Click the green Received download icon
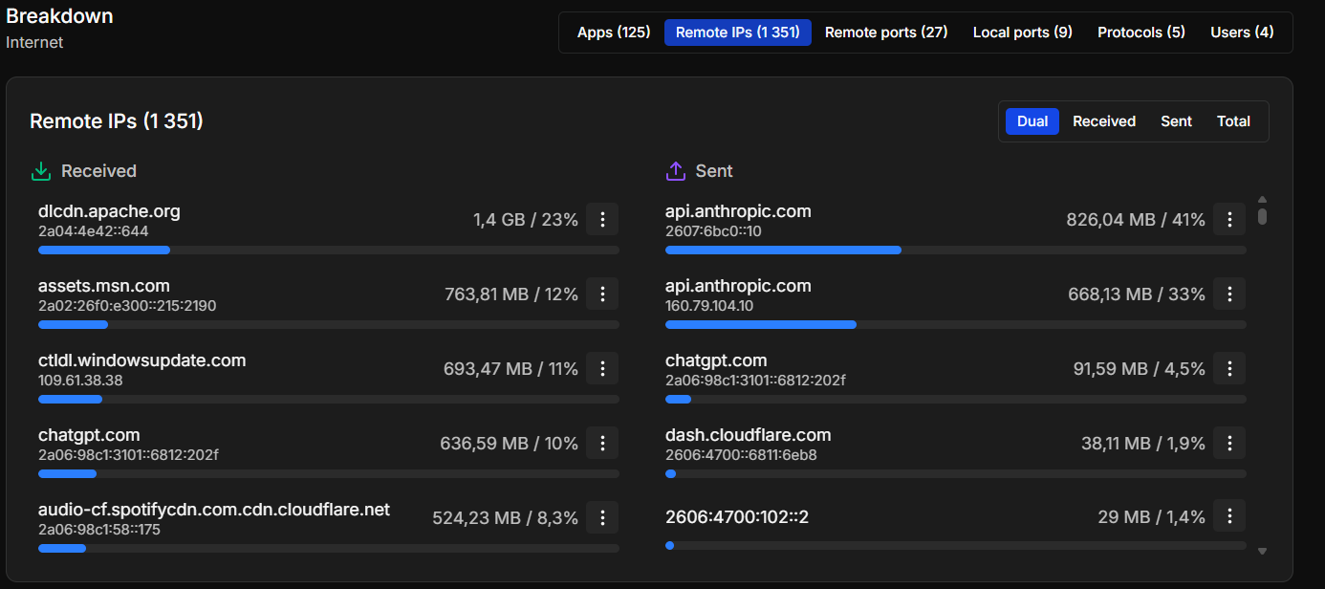Image resolution: width=1325 pixels, height=589 pixels. (40, 171)
